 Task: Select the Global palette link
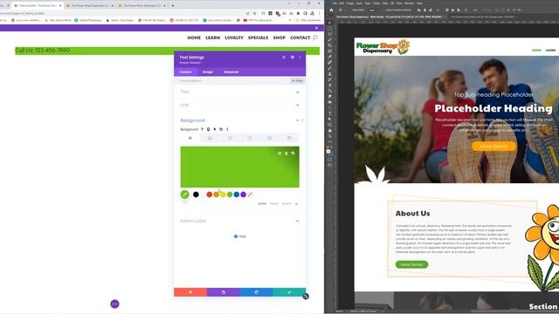coord(273,203)
